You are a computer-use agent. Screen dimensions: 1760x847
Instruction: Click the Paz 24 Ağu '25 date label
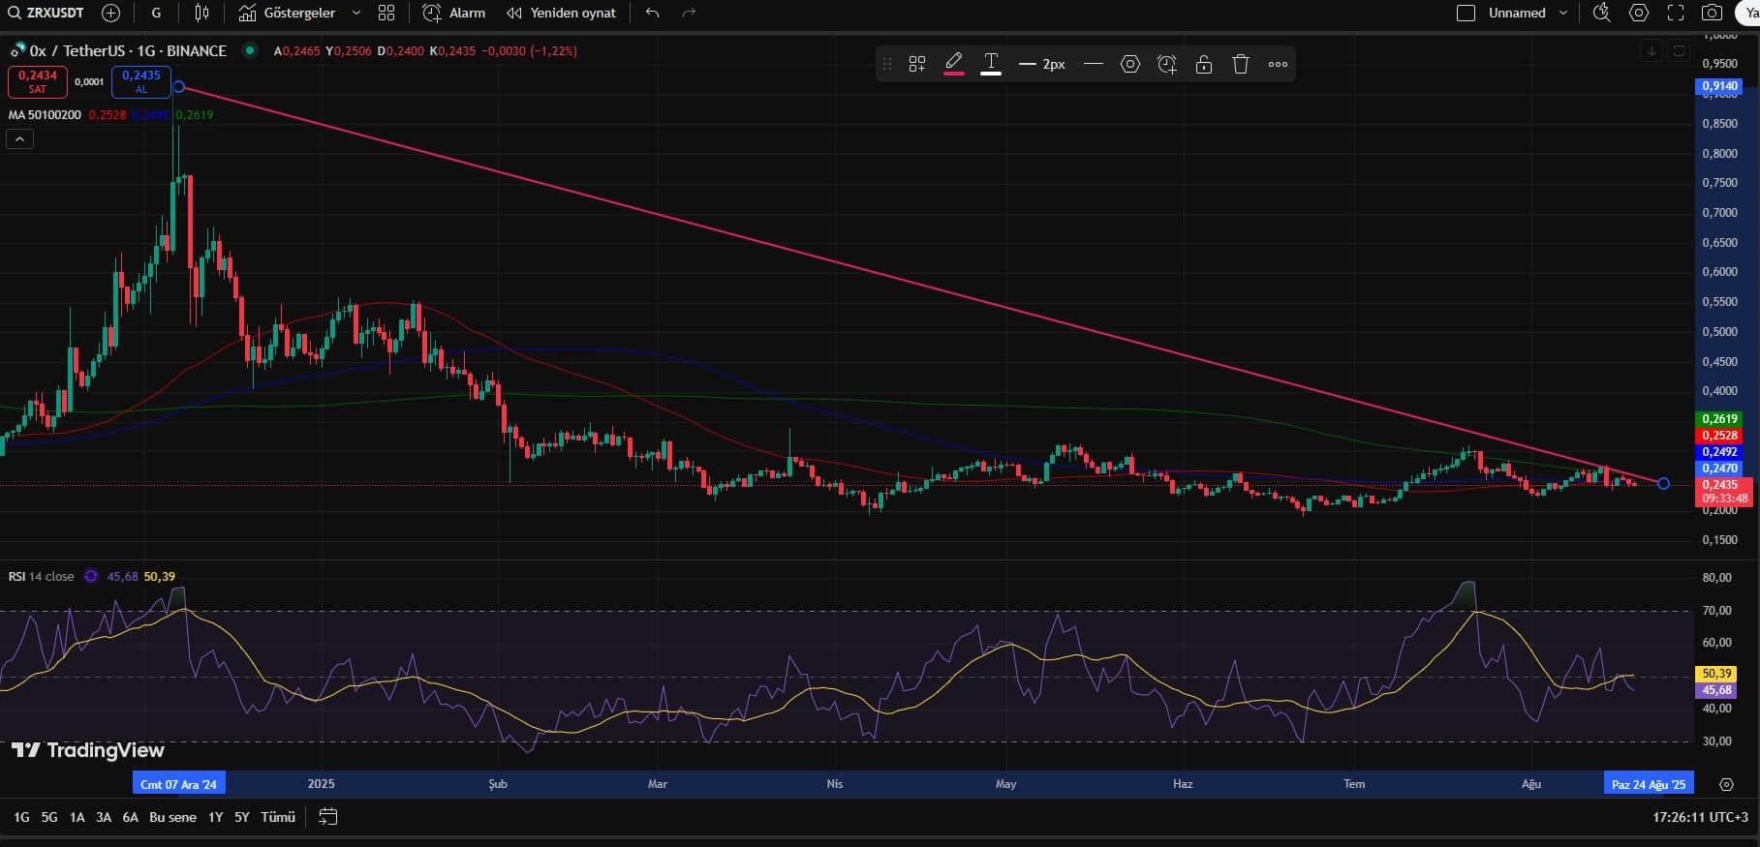pos(1649,784)
